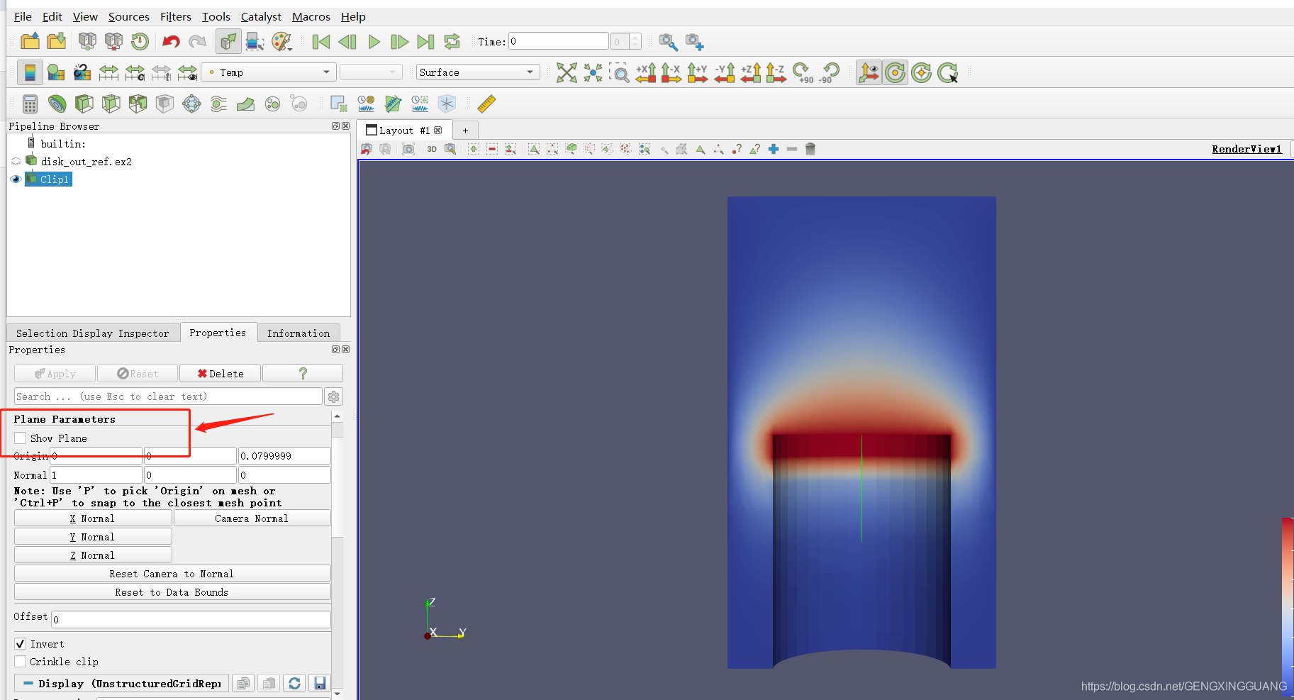Jump to last frame button
This screenshot has width=1294, height=700.
pos(425,42)
